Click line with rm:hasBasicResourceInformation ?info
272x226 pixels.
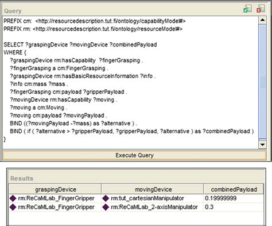coord(83,76)
